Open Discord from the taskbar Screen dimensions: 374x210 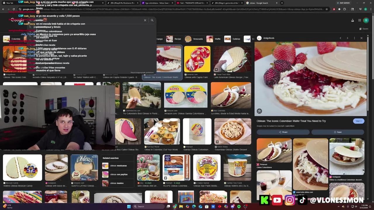click(x=232, y=206)
